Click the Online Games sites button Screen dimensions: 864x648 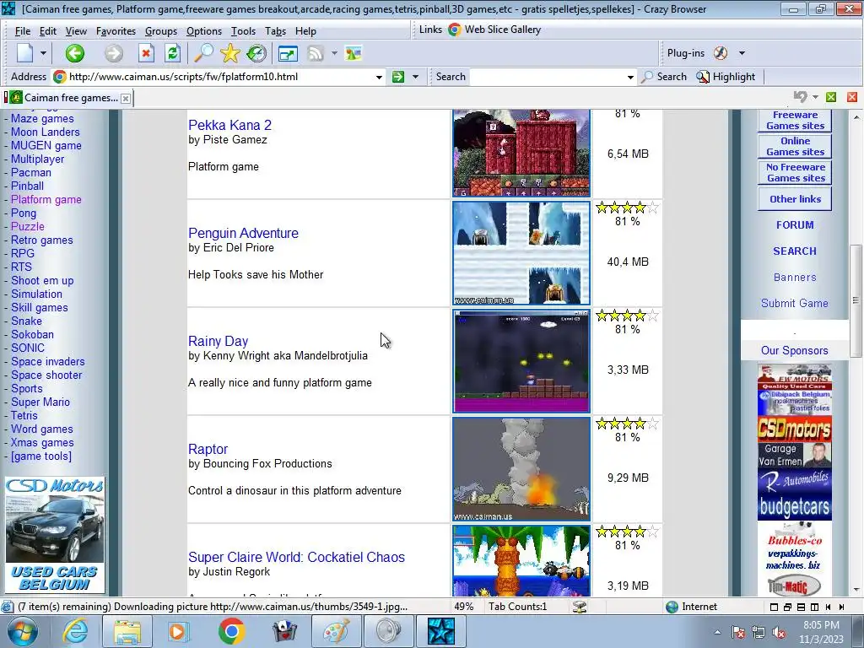tap(795, 147)
